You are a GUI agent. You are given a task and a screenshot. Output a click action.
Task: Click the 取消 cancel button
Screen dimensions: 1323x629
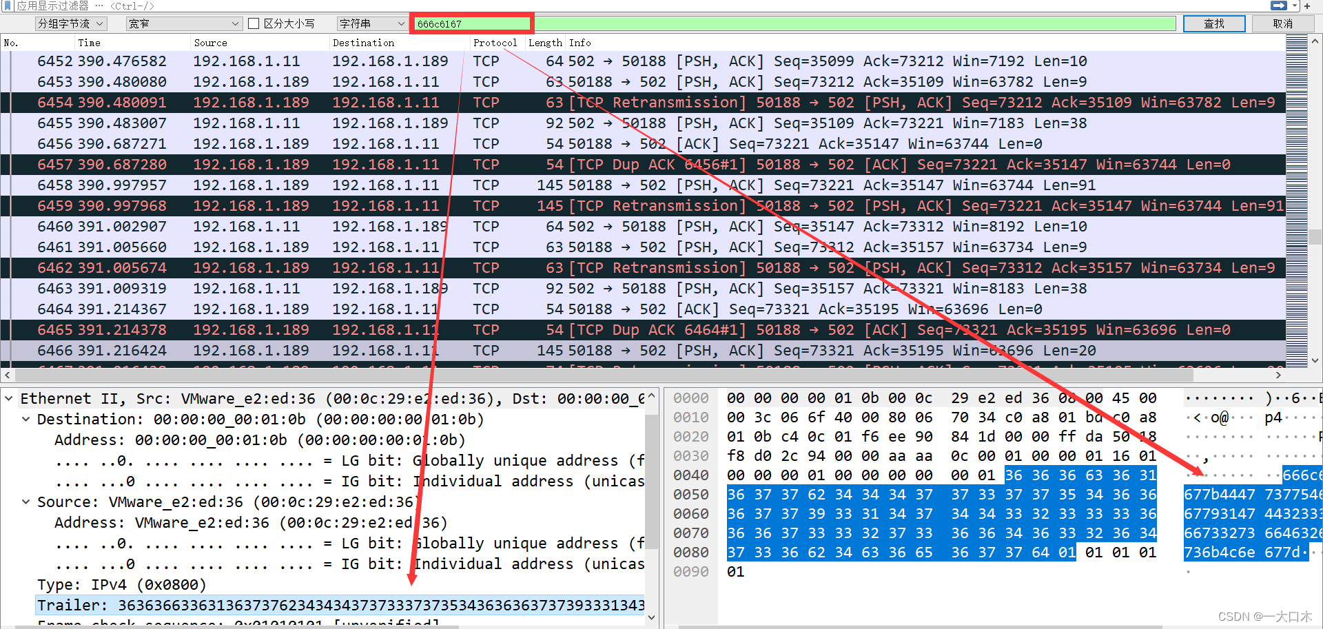click(1283, 23)
